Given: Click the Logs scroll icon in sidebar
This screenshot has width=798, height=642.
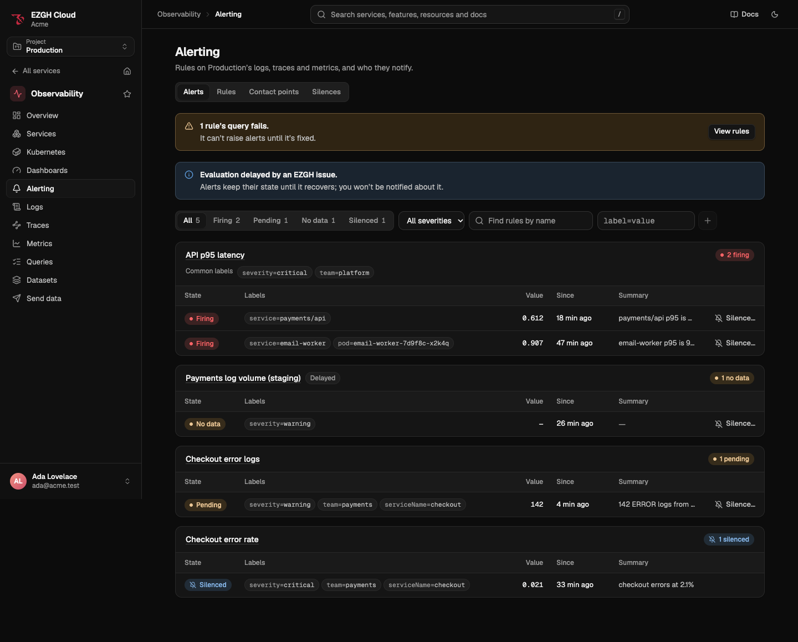Looking at the screenshot, I should 17,207.
